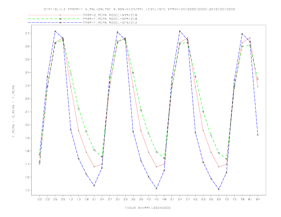
Task: Click blue GFS triangle marker at hour 84
Action: click(258, 135)
